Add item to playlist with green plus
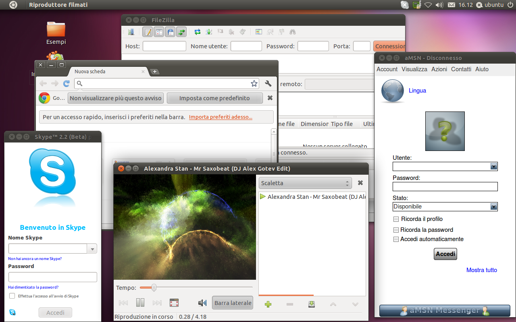The width and height of the screenshot is (516, 322). 268,304
